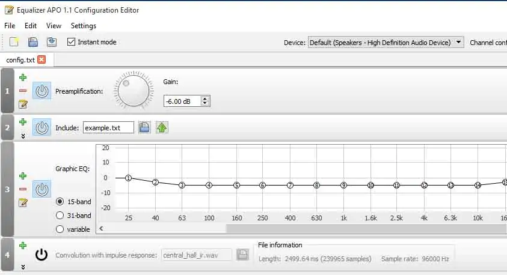Click EQ band point 1 at 25 Hz
This screenshot has height=275, width=507.
(x=128, y=178)
